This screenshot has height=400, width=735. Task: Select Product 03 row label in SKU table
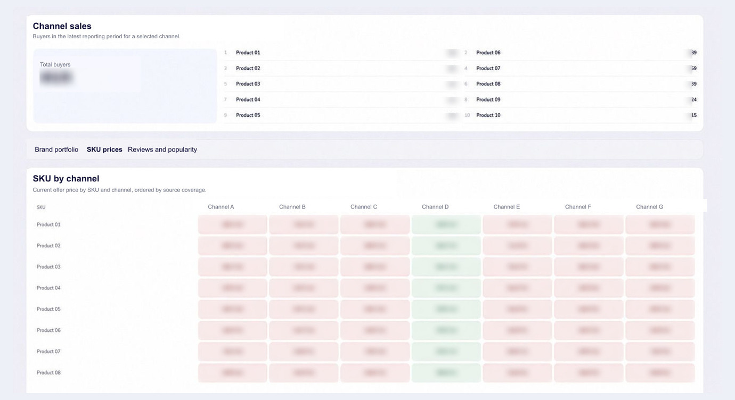(48, 267)
